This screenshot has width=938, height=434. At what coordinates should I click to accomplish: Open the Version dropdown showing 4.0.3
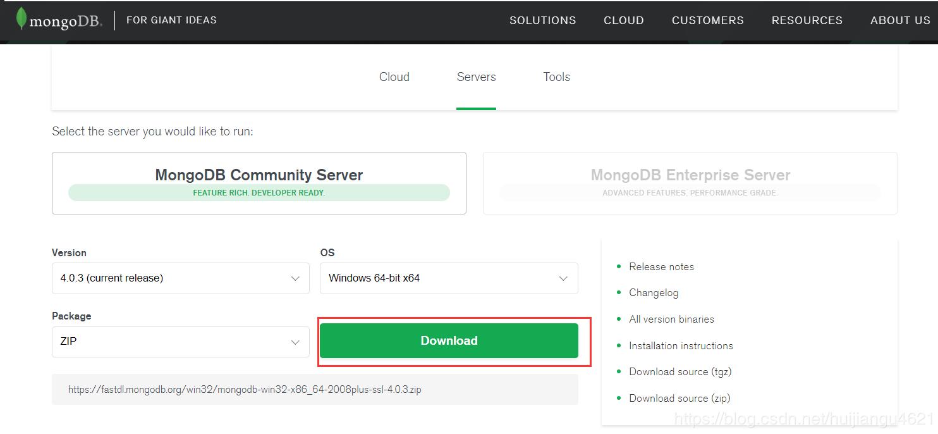(x=180, y=278)
